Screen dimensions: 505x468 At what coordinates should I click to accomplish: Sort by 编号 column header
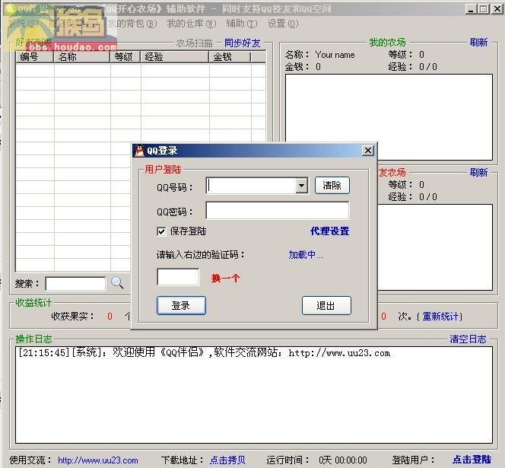[x=34, y=57]
